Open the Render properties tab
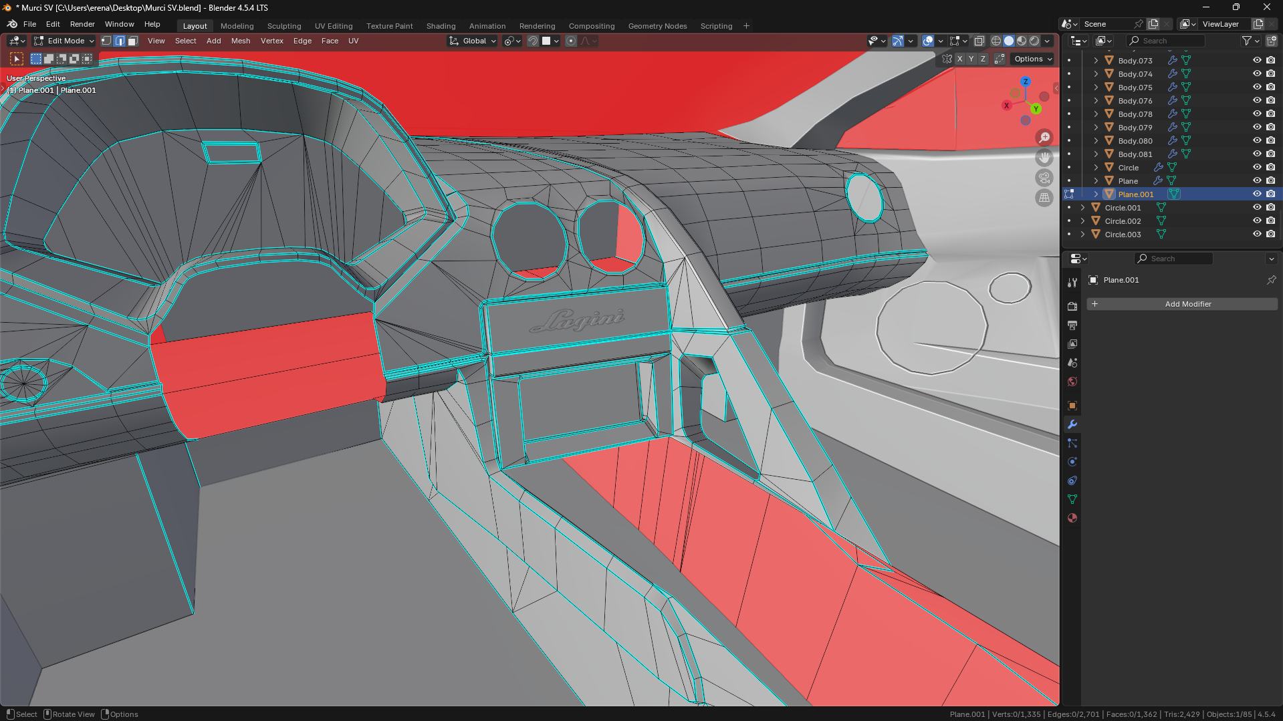Screen dimensions: 1283x721 tap(1072, 307)
